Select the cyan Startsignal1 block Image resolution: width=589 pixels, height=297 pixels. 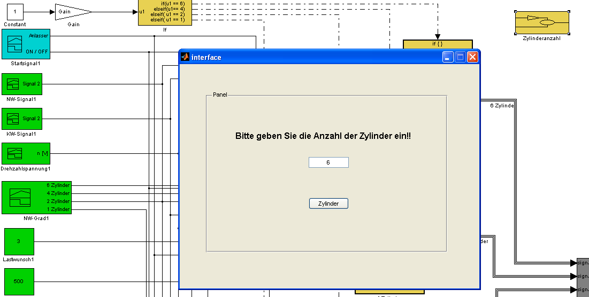tap(26, 44)
